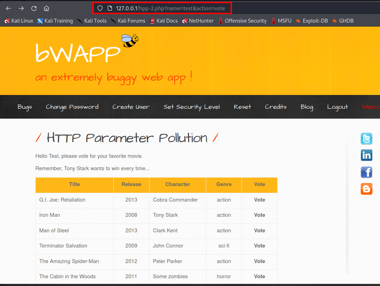Open the Kali Training bookmark
Screen dimensions: 380x286
pos(55,21)
